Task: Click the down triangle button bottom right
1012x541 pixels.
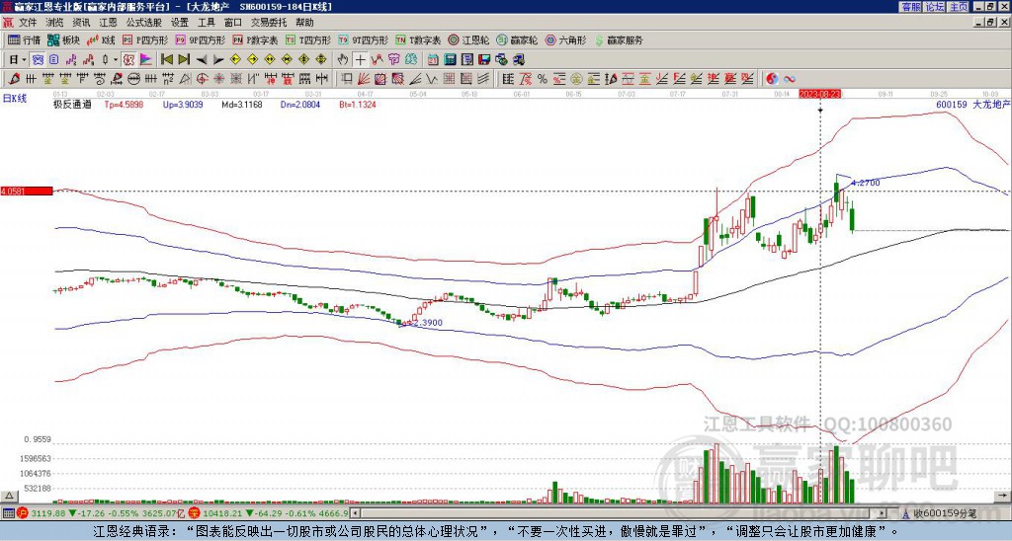Action: point(1003,496)
